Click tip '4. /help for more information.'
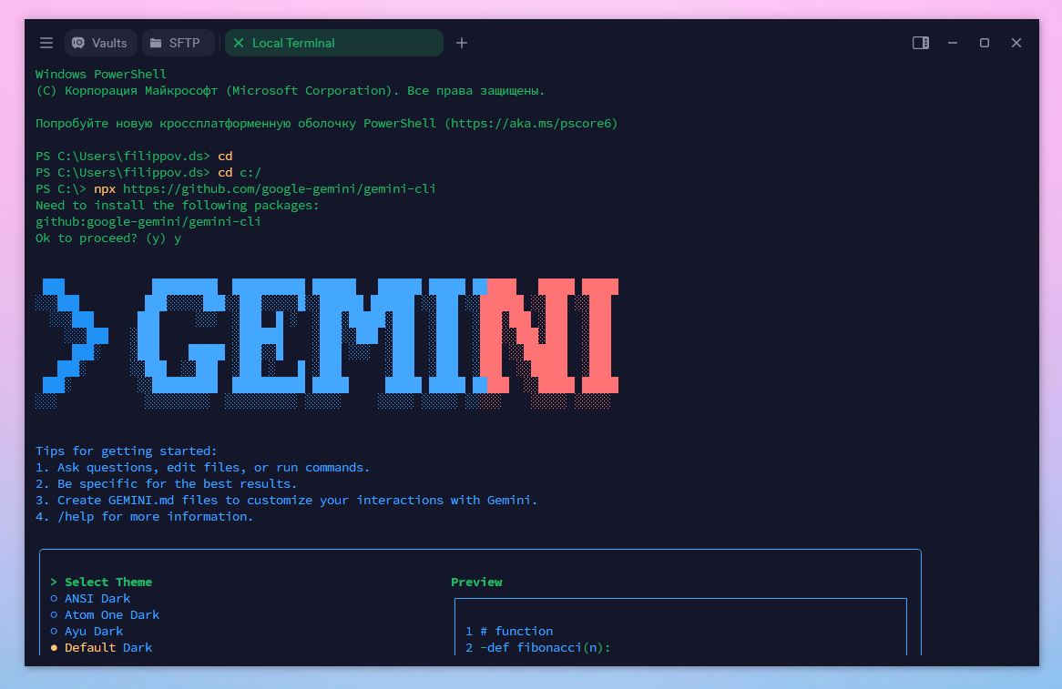The width and height of the screenshot is (1062, 689). coord(144,516)
